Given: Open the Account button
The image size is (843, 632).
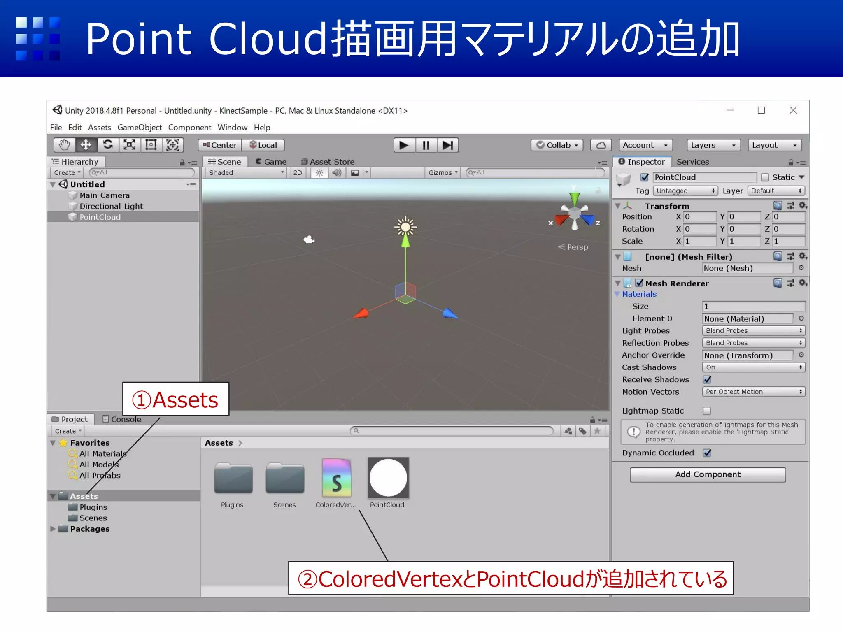Looking at the screenshot, I should [645, 145].
